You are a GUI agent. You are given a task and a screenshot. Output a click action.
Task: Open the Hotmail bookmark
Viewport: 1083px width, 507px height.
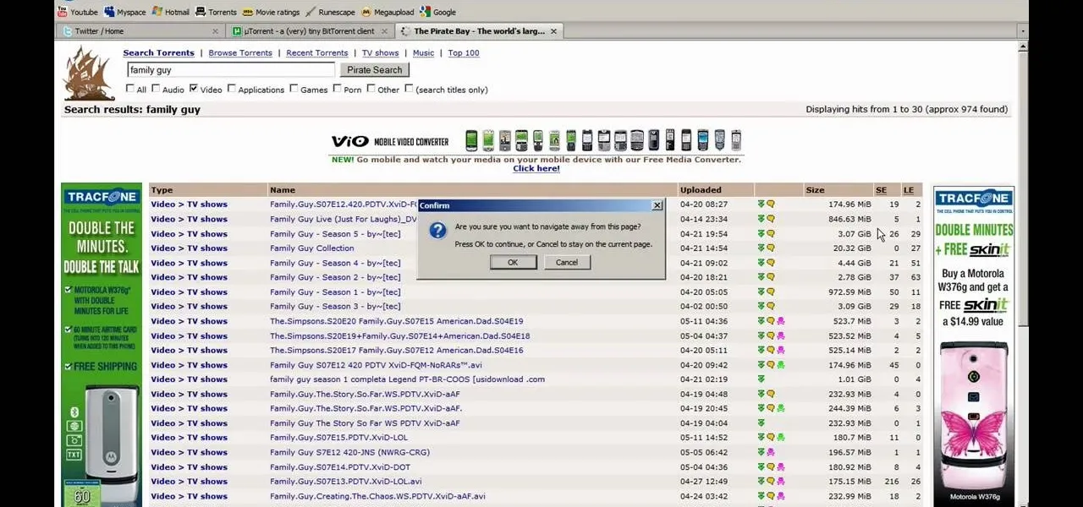(x=170, y=12)
